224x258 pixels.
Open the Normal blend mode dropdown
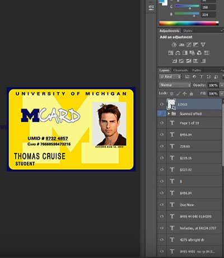click(x=175, y=85)
